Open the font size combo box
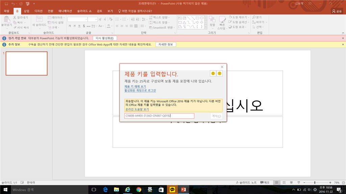The width and height of the screenshot is (346, 194). click(93, 19)
